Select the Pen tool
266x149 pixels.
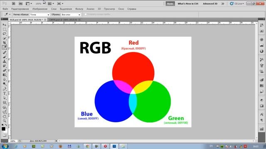pyautogui.click(x=5, y=89)
